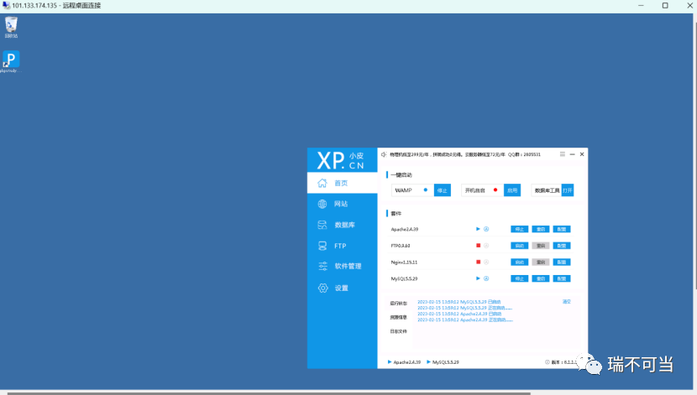697x395 pixels.
Task: Restart the MySQL5.5.29 service
Action: (x=541, y=278)
